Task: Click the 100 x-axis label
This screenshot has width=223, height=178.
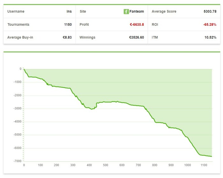Action: [40, 165]
